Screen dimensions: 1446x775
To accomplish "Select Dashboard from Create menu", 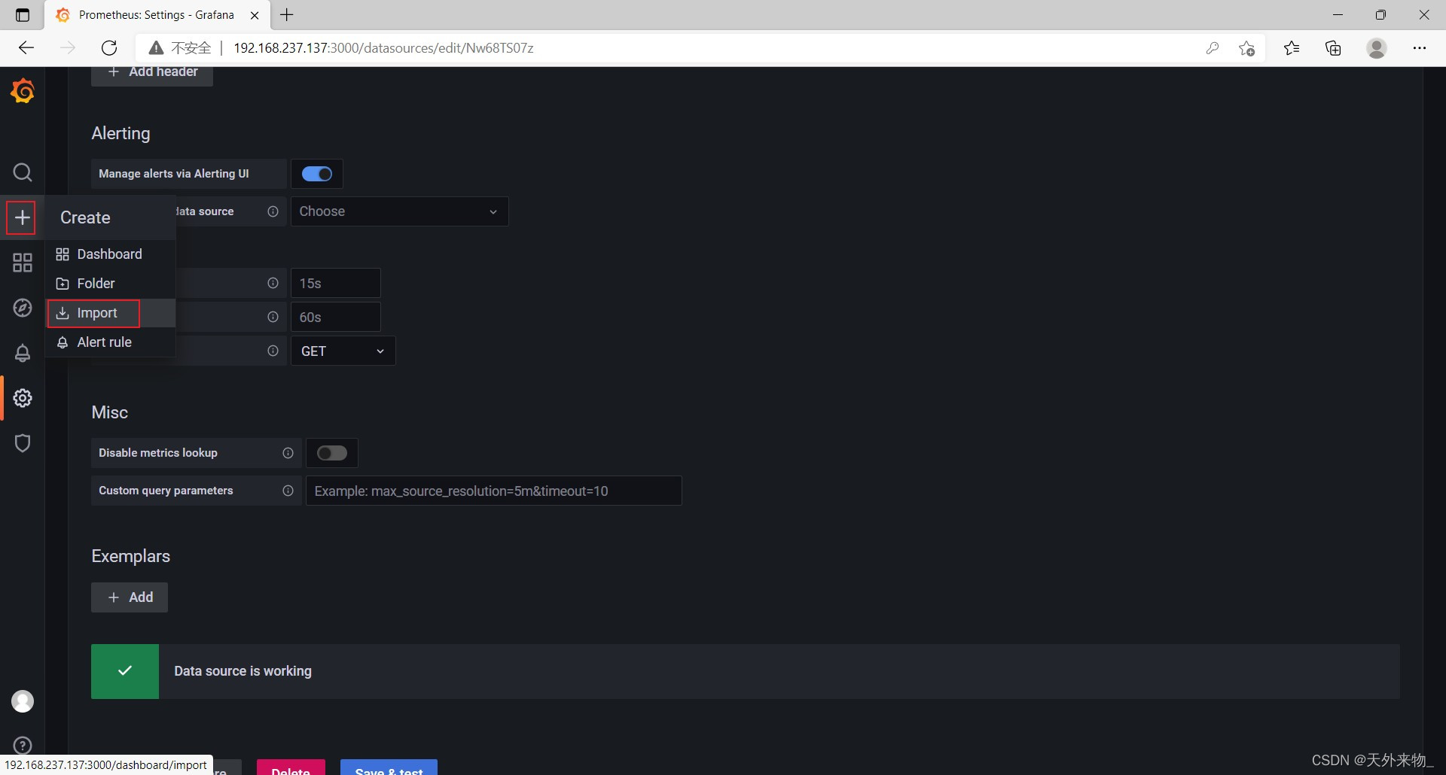I will (111, 254).
